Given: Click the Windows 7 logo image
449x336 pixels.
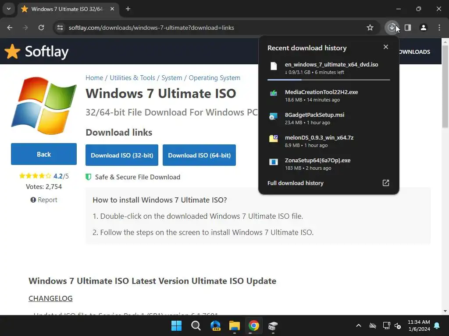Looking at the screenshot, I should tap(44, 105).
